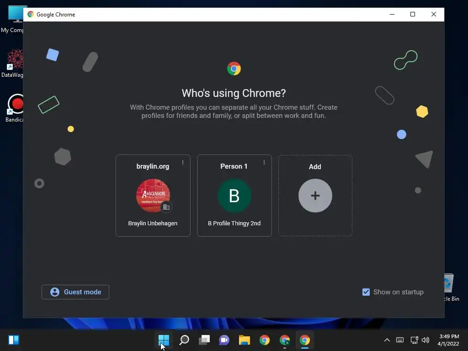This screenshot has height=351, width=468.
Task: Open taskbar Search
Action: [184, 340]
